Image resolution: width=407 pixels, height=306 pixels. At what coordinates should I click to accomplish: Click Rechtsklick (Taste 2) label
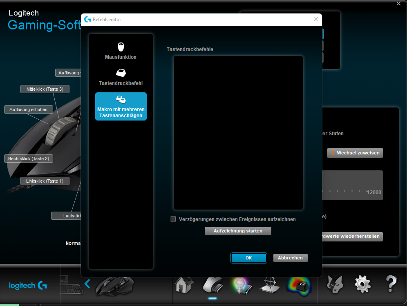pyautogui.click(x=29, y=159)
